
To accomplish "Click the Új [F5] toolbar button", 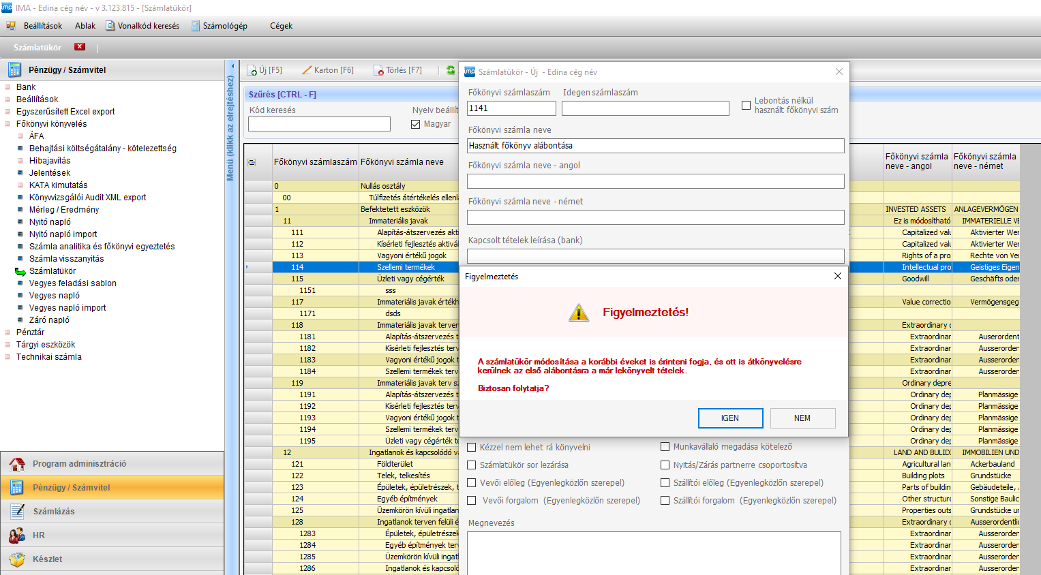I will [265, 70].
